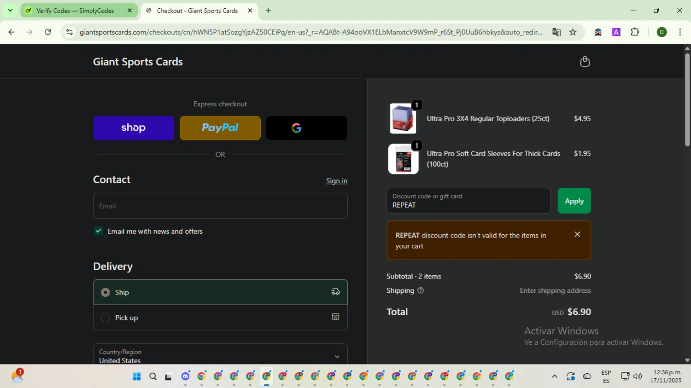Viewport: 691px width, 388px height.
Task: Go back to the previous page
Action: [12, 32]
